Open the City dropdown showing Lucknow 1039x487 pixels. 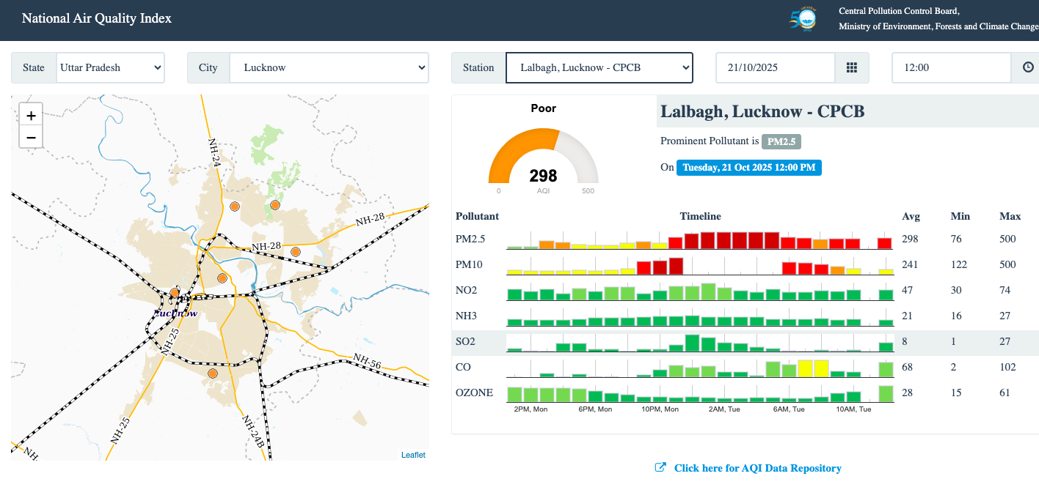coord(329,67)
